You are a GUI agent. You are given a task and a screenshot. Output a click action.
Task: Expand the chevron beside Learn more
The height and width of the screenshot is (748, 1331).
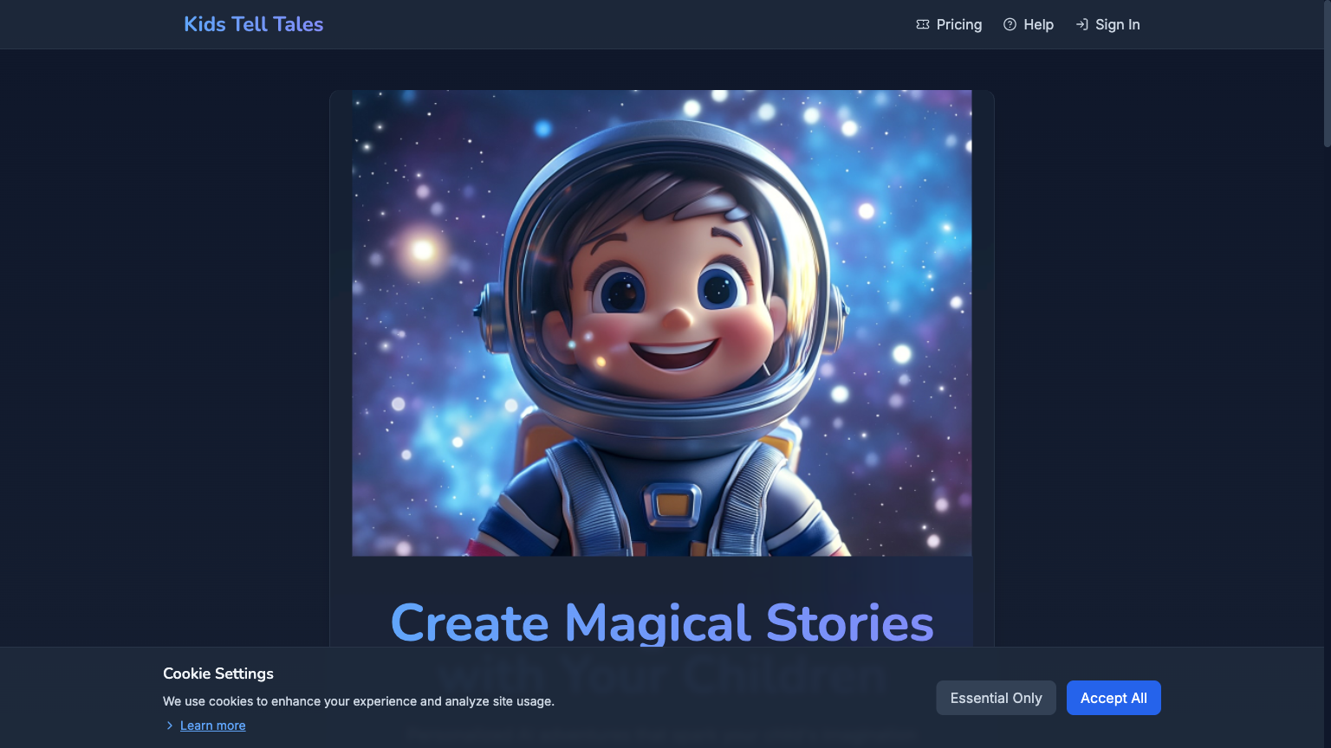point(170,725)
